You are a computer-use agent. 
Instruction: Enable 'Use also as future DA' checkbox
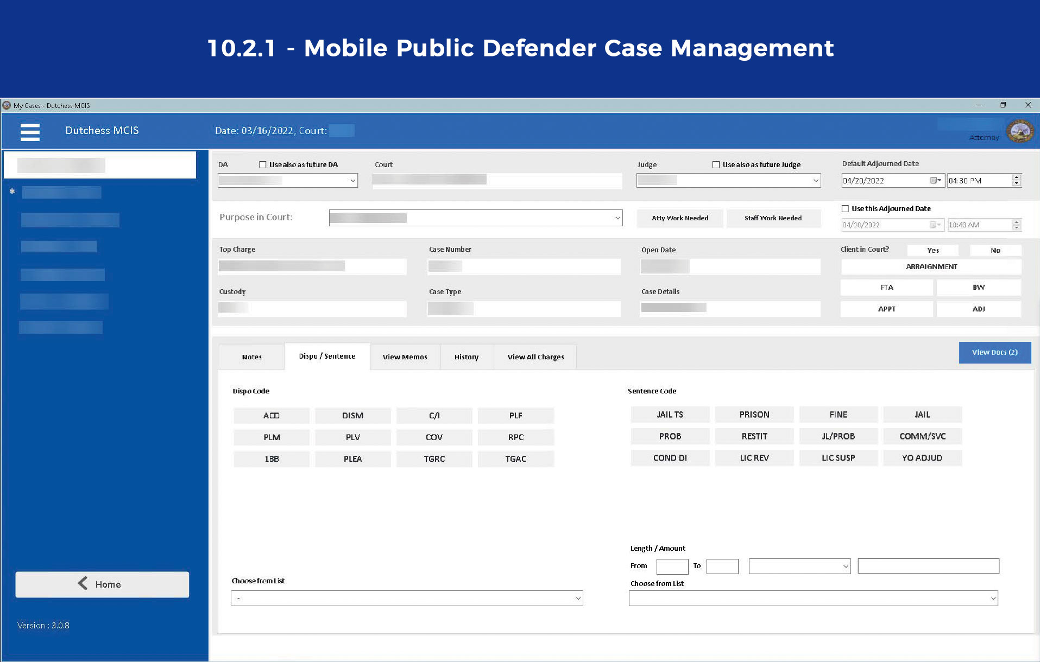pos(263,165)
